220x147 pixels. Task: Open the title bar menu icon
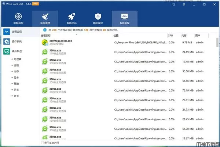[184, 4]
